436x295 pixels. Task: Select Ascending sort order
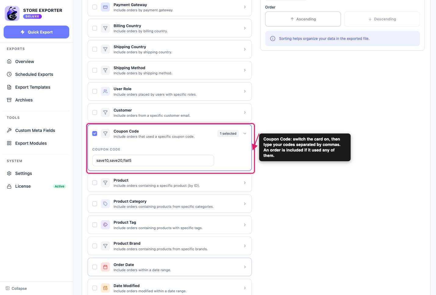click(303, 19)
